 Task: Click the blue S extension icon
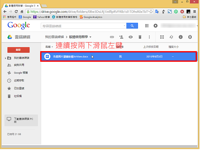coord(170,12)
